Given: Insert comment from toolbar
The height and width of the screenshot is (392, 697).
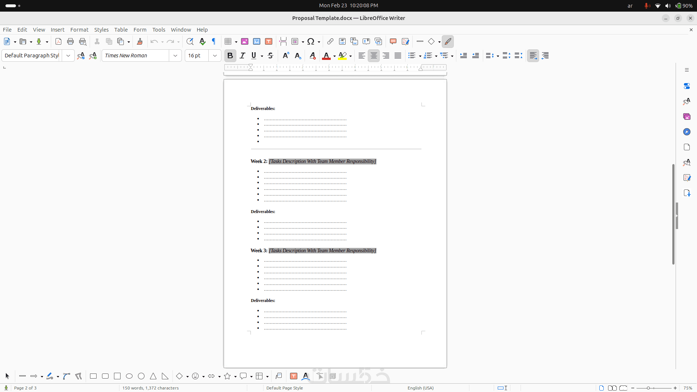Looking at the screenshot, I should pyautogui.click(x=393, y=41).
